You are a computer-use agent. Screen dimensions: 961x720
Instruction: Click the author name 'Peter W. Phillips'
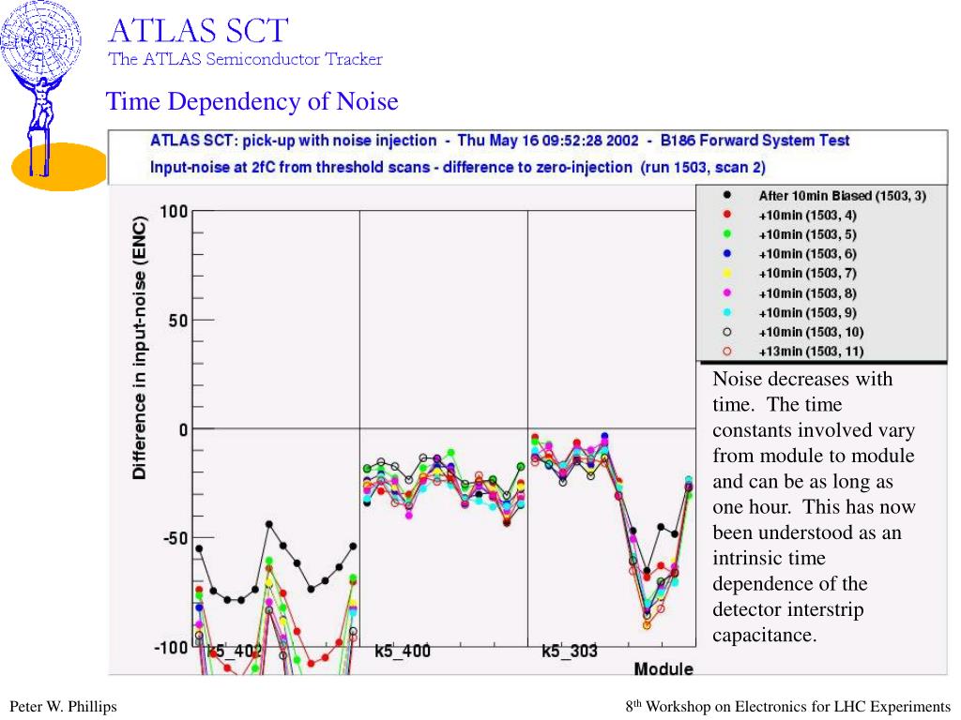63,707
